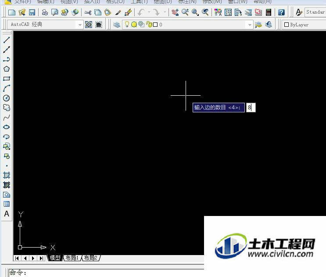Select the Circle tool

[7, 98]
